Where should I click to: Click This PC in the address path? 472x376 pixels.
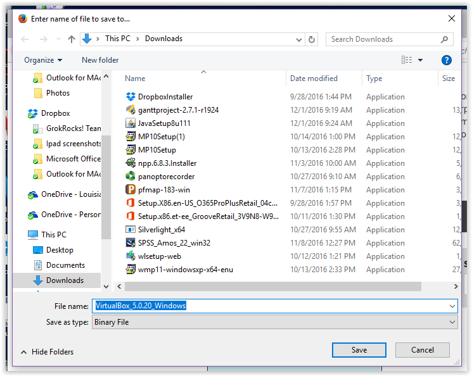click(x=118, y=39)
